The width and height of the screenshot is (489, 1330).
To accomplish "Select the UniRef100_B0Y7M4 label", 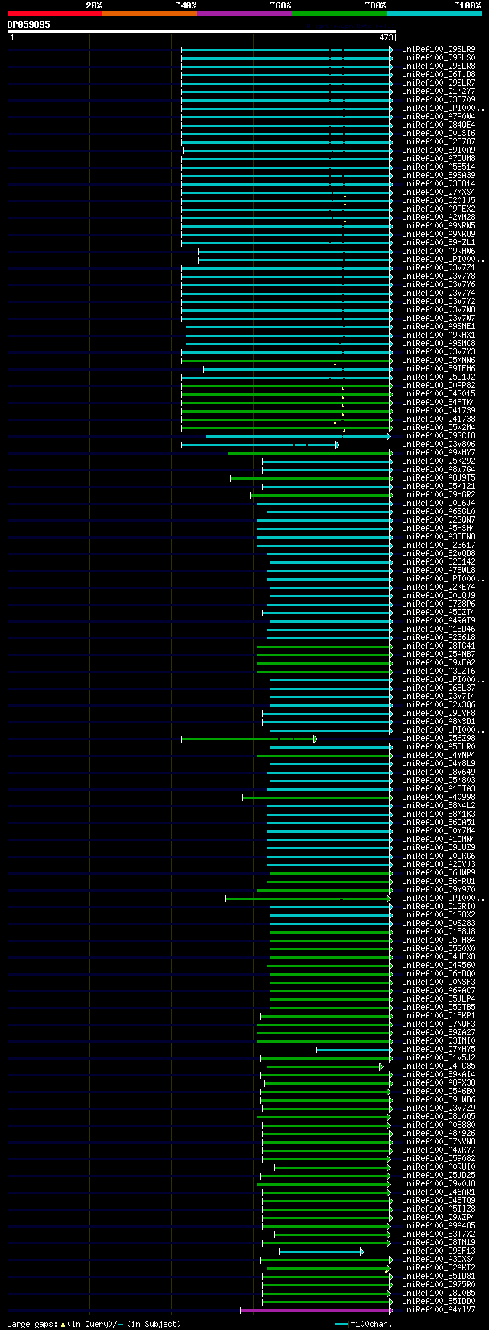I will click(x=439, y=830).
